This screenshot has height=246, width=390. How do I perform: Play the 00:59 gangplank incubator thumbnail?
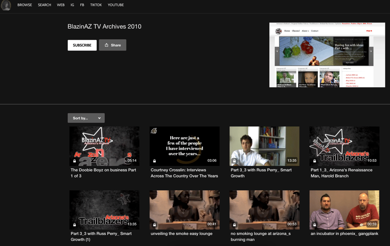tap(344, 210)
